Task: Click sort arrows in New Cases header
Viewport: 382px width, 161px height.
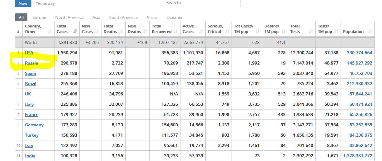Action: point(97,32)
